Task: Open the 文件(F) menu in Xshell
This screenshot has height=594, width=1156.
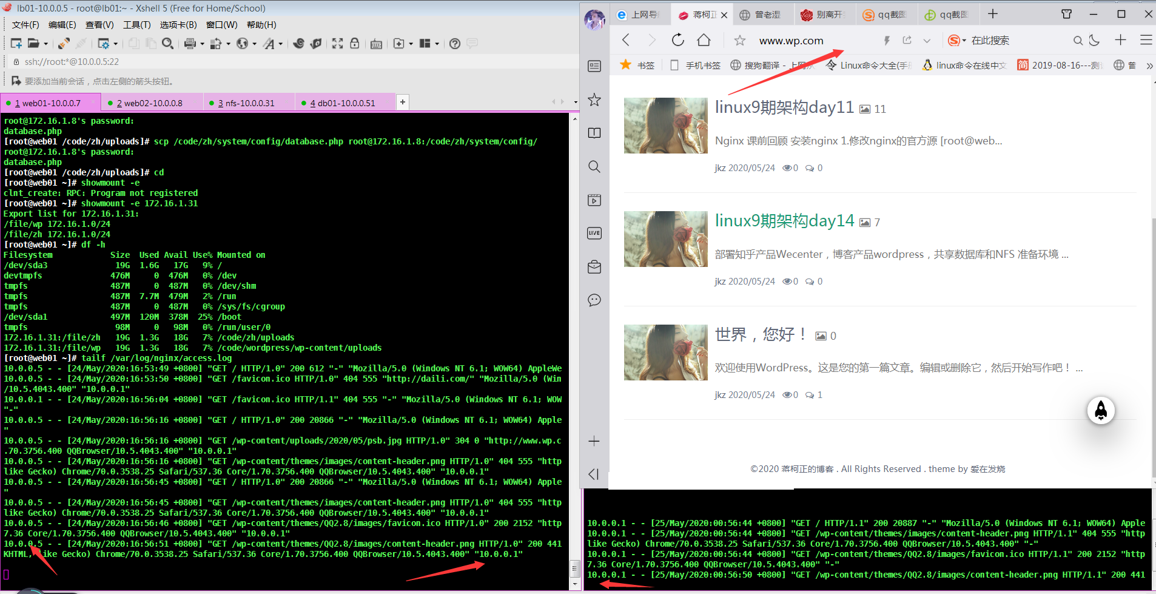Action: click(x=25, y=25)
